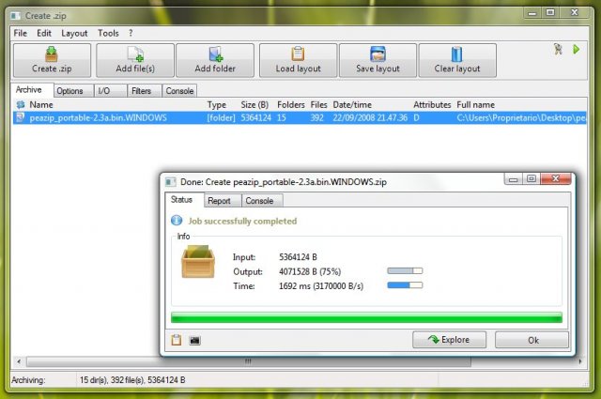The image size is (601, 399).
Task: Click the Done dialog title bar icon
Action: [171, 182]
